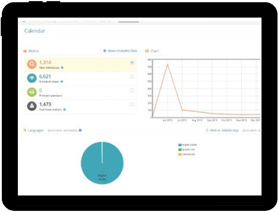This screenshot has width=279, height=212.
Task: Click the Schedule views eye icon
Action: pyautogui.click(x=32, y=78)
